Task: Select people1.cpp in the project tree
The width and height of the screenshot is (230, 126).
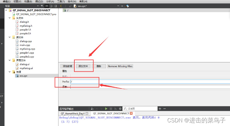Action: pyautogui.click(x=27, y=53)
